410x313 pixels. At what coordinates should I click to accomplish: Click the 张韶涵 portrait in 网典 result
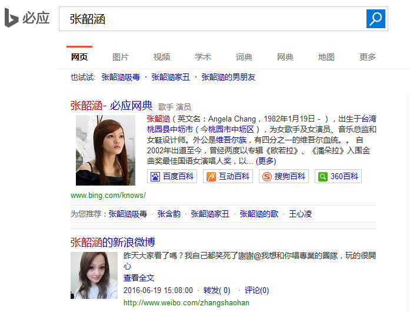pyautogui.click(x=105, y=150)
